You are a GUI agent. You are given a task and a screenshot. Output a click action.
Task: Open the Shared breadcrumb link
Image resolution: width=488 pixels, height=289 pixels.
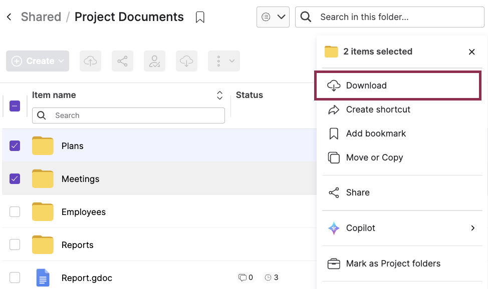pyautogui.click(x=41, y=16)
